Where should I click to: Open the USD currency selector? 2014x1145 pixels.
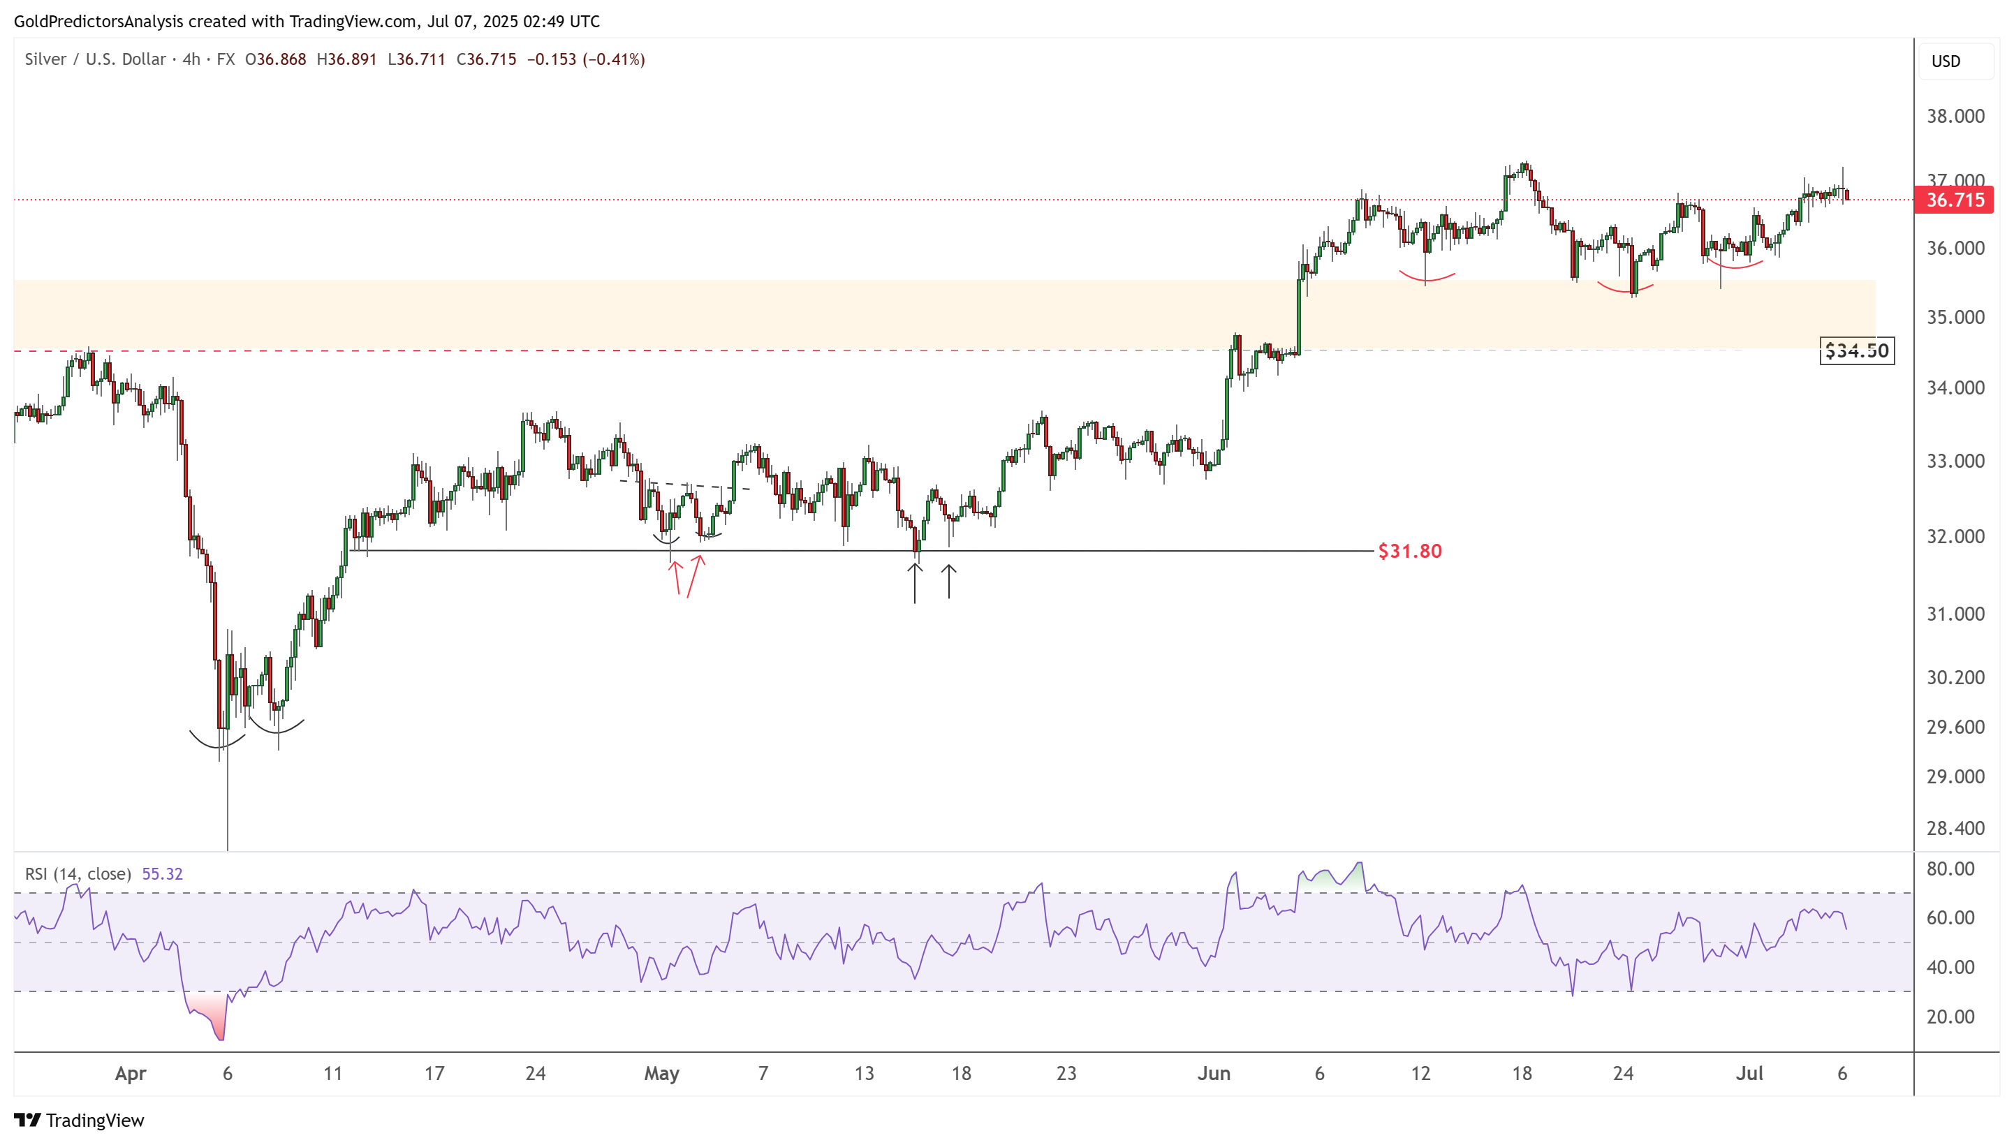coord(1956,61)
